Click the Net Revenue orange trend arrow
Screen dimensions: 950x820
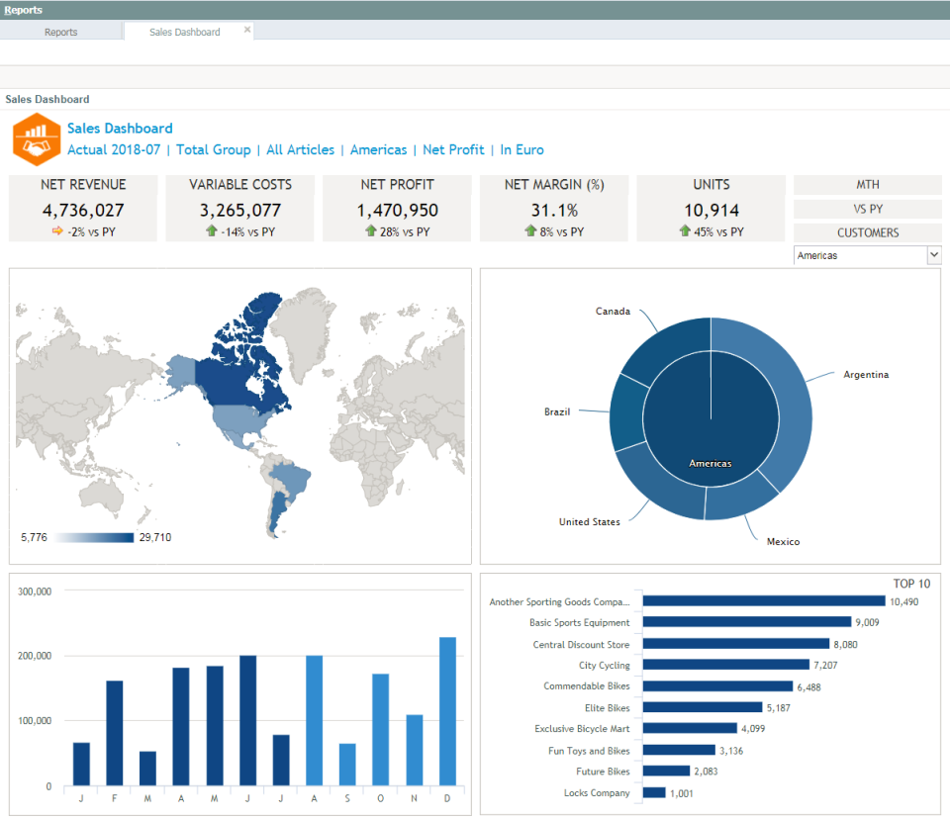click(55, 231)
